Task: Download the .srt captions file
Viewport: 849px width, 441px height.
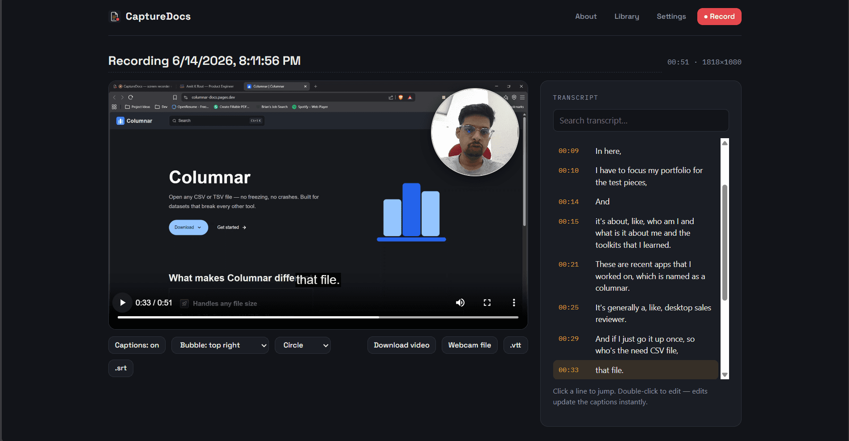Action: 121,368
